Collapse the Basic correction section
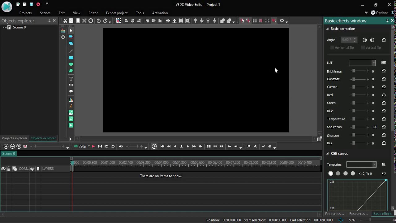The height and width of the screenshot is (223, 396). (328, 29)
